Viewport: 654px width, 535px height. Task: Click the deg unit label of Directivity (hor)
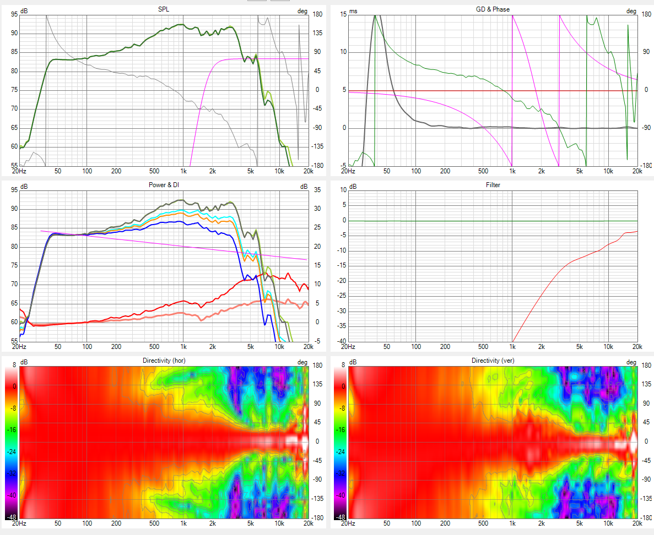point(302,362)
